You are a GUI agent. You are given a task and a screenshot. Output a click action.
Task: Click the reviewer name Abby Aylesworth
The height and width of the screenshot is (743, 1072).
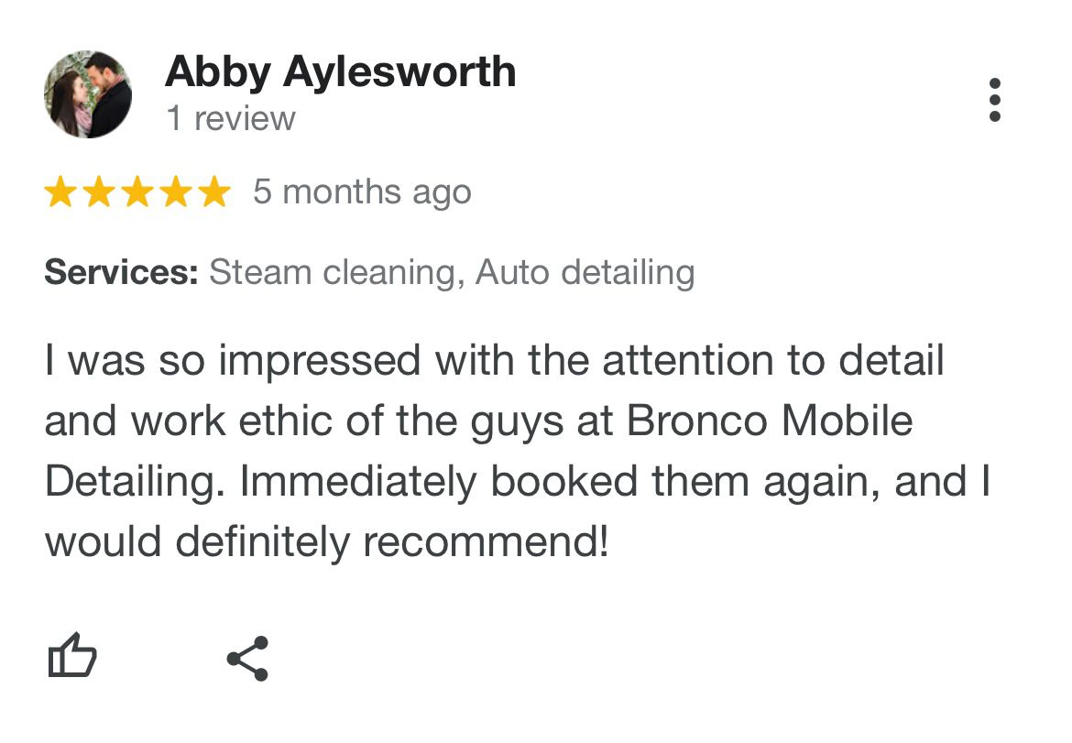pyautogui.click(x=340, y=72)
